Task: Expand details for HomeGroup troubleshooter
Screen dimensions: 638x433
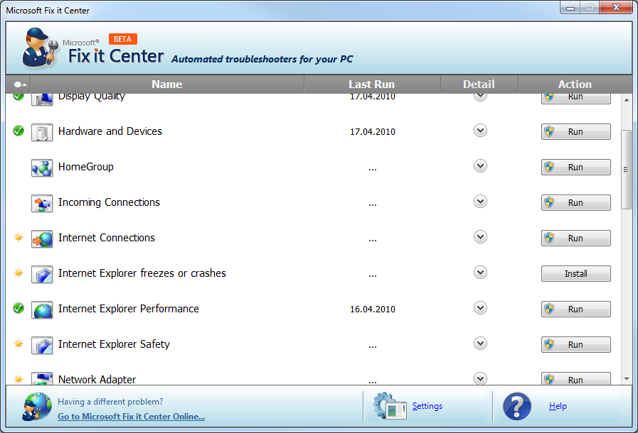Action: pos(480,166)
